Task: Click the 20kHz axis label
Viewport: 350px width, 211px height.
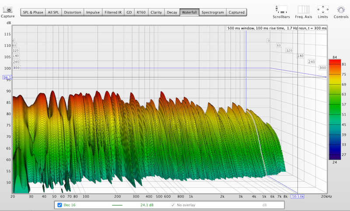Action: (326, 196)
